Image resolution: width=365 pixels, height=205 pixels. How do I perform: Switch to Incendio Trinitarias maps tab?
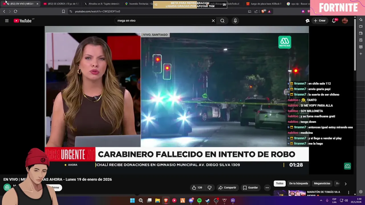(x=139, y=4)
